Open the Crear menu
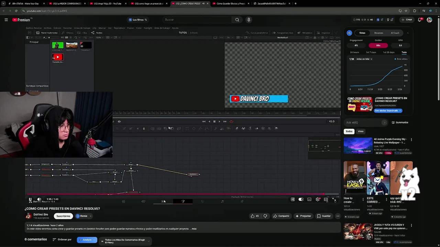Screen dimensions: 440x247 (407, 20)
